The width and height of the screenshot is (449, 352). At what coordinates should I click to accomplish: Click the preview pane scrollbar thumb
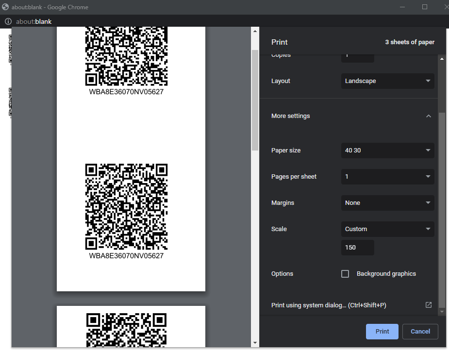(255, 100)
